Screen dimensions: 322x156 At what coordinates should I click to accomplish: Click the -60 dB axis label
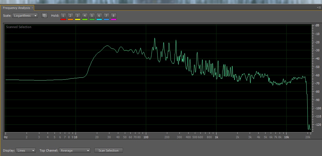[x=317, y=75]
